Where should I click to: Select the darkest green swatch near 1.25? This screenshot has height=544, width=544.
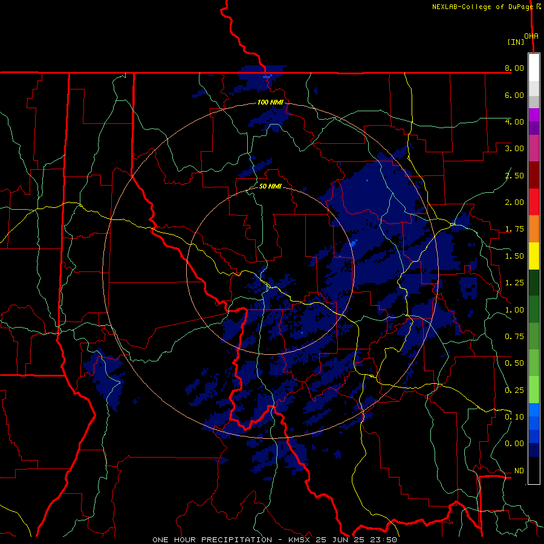534,282
